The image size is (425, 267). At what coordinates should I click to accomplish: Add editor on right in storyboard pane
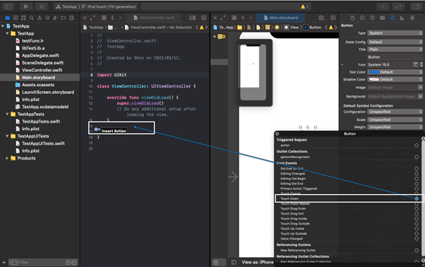click(333, 18)
